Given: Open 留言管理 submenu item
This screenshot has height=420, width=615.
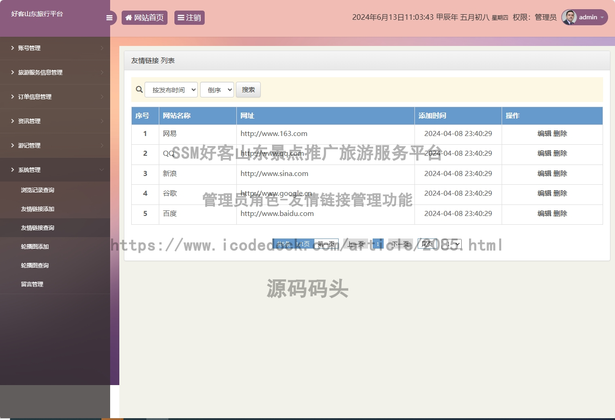Looking at the screenshot, I should pos(55,284).
